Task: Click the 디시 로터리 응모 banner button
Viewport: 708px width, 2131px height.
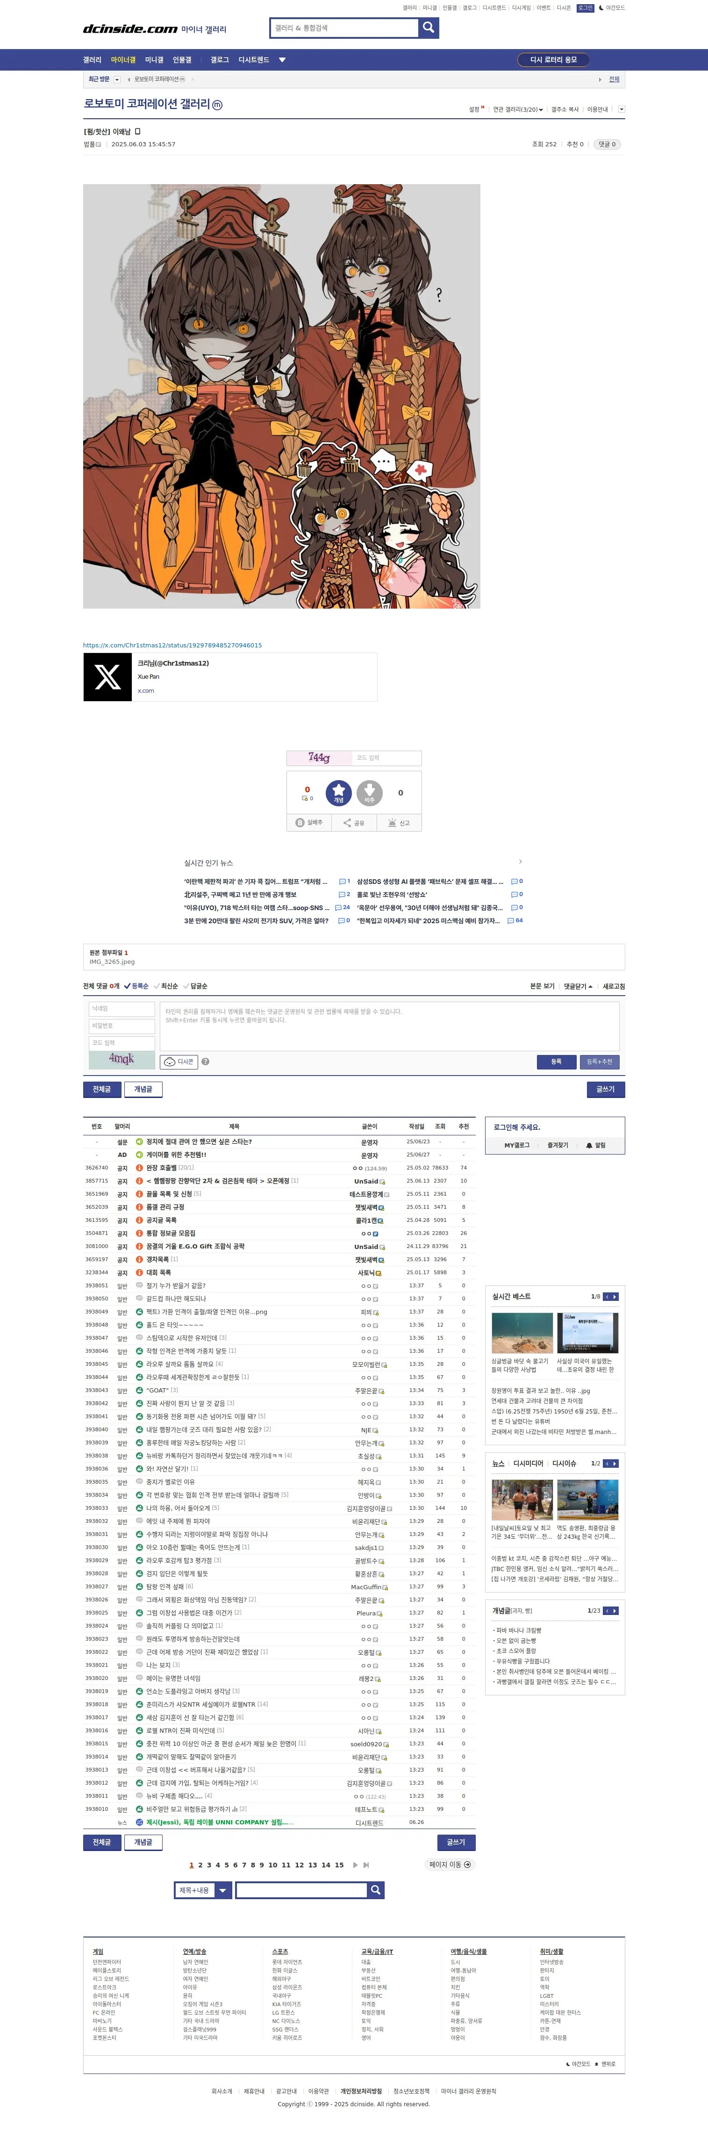Action: 553,59
